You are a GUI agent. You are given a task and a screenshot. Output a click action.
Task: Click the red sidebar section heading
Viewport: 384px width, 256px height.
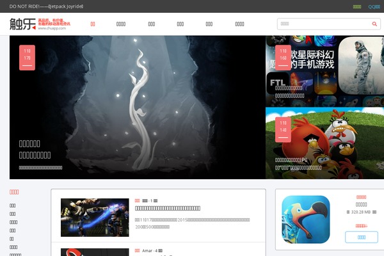(x=14, y=192)
